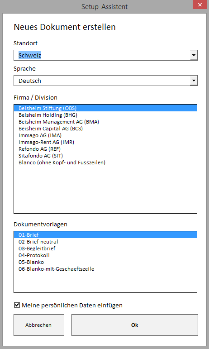Image resolution: width=209 pixels, height=349 pixels.
Task: Click the Abbrechen button
Action: [39, 325]
